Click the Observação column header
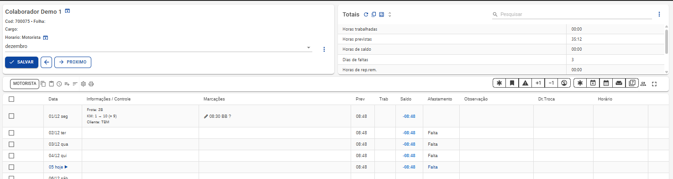The image size is (673, 179). pos(476,99)
